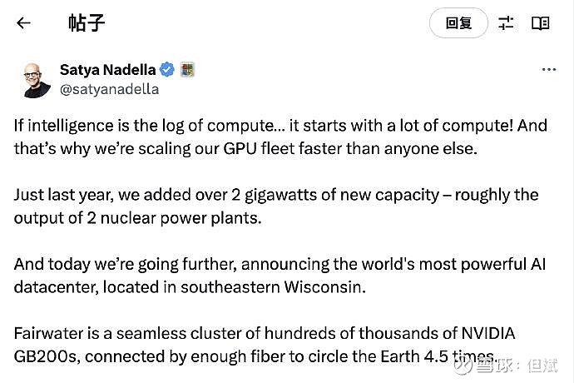574x383 pixels.
Task: Click the 帖子 page heading
Action: pos(87,23)
